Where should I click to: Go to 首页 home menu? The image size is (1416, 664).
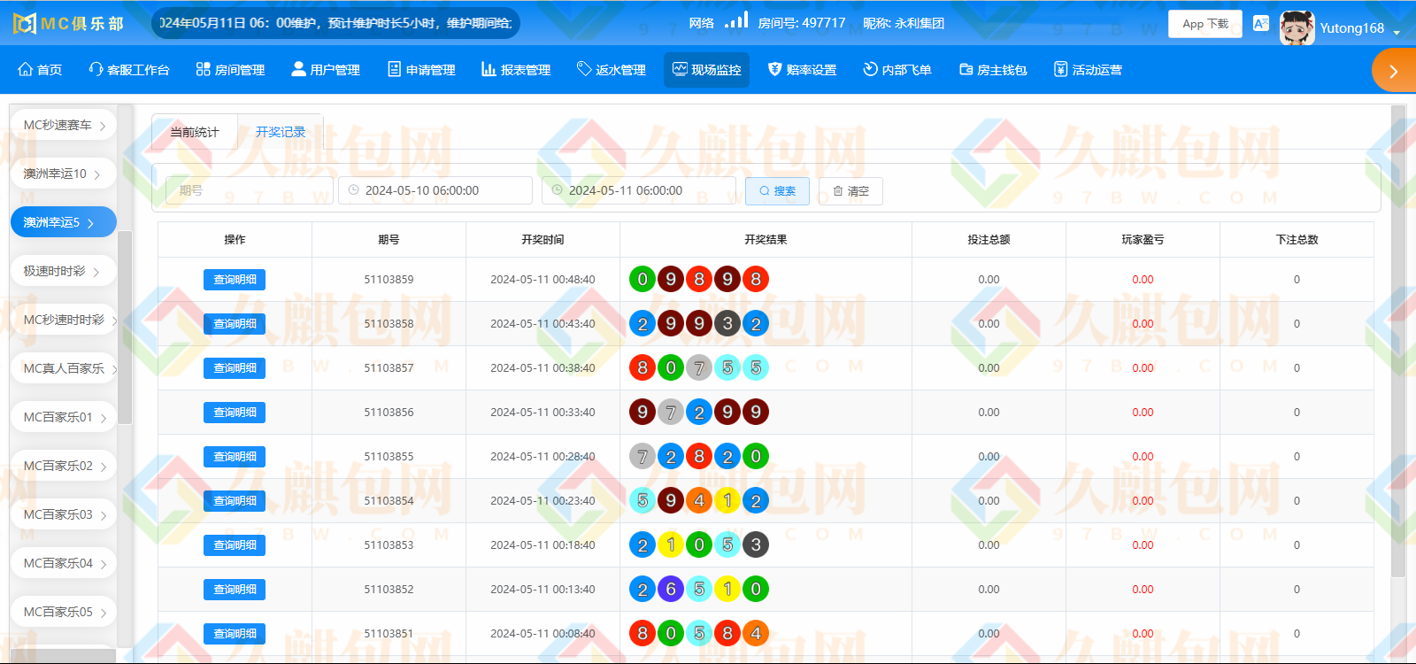pyautogui.click(x=40, y=70)
